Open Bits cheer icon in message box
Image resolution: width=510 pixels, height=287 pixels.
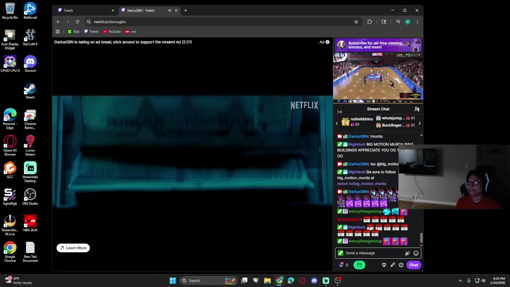click(407, 253)
